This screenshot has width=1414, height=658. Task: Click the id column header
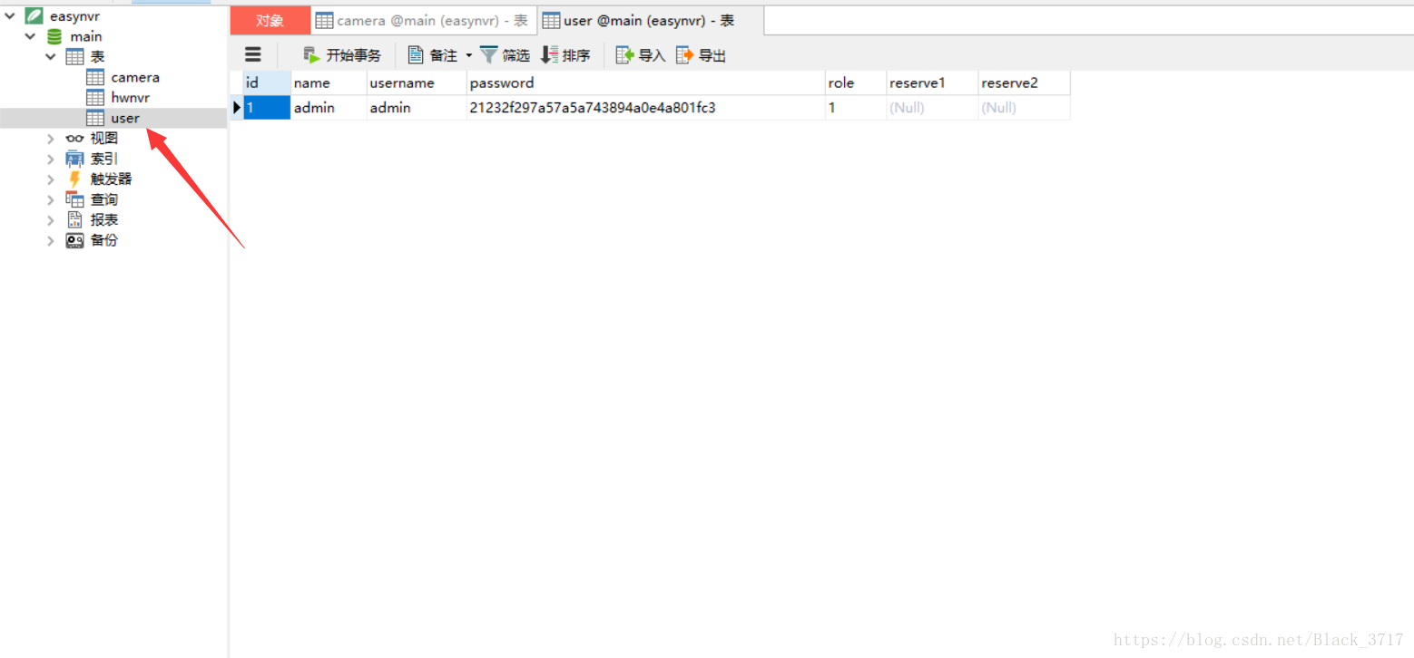[x=267, y=82]
